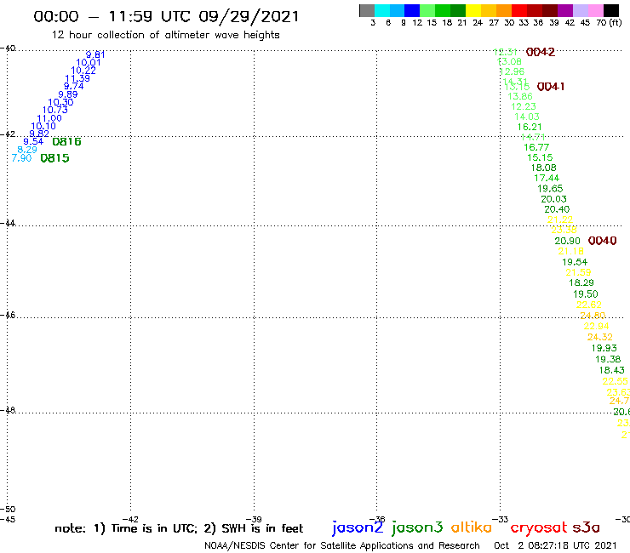
Task: Click the orange "altika" legend label
Action: (x=471, y=527)
